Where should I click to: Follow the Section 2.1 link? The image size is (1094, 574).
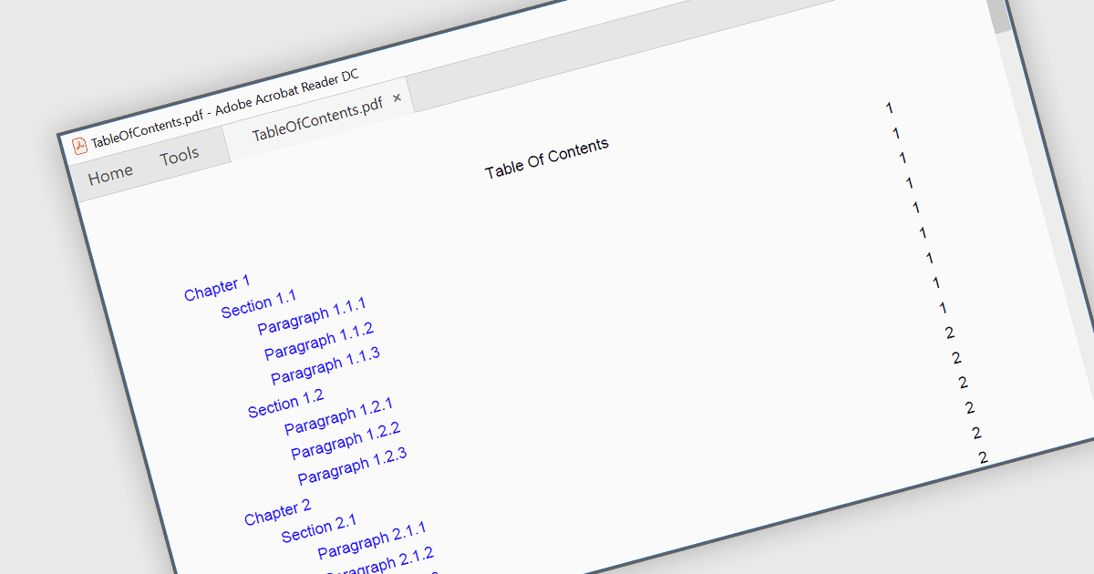pyautogui.click(x=319, y=529)
